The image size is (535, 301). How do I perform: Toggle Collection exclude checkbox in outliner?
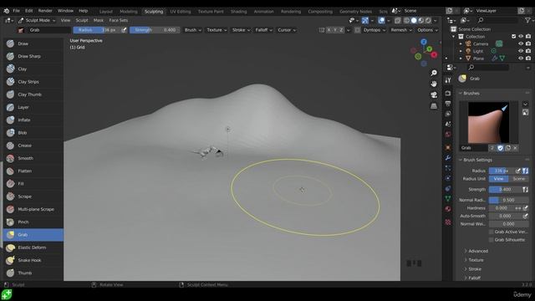coord(514,37)
